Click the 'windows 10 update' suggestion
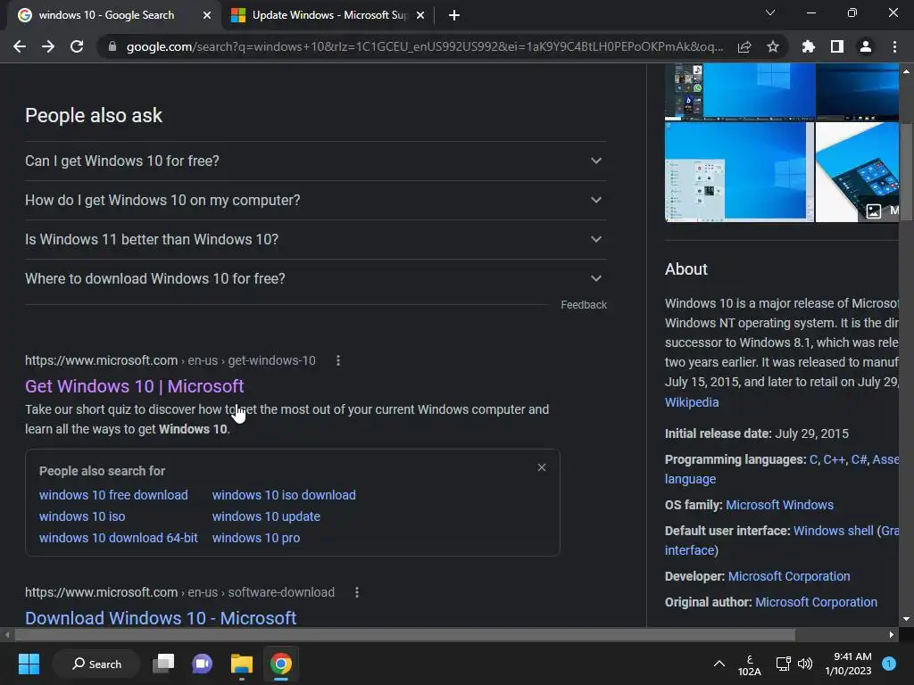Screen dimensions: 914x685 click(266, 516)
